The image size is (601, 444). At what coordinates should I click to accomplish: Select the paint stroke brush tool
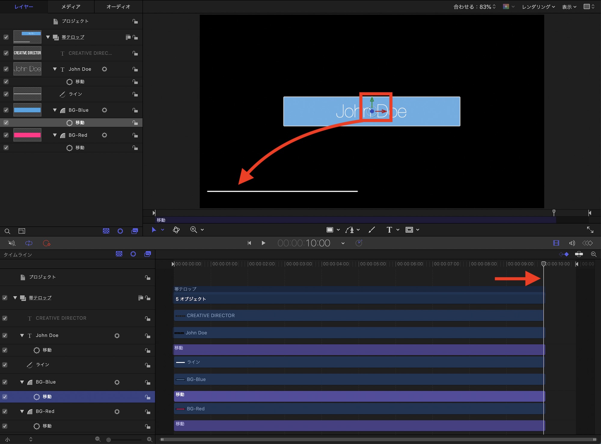[372, 230]
